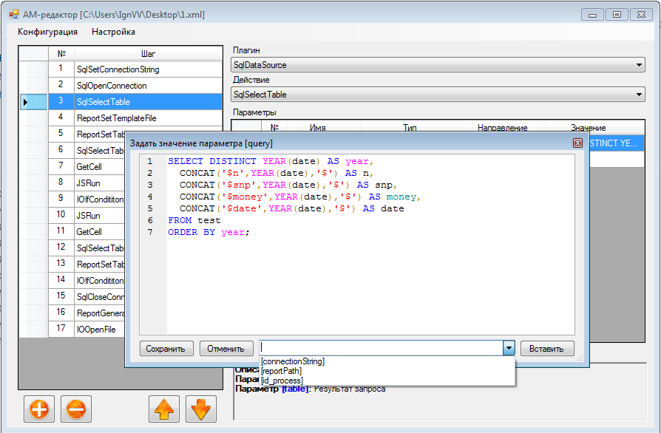This screenshot has height=433, width=661.
Task: Click the orange plus add-step button
Action: point(39,409)
